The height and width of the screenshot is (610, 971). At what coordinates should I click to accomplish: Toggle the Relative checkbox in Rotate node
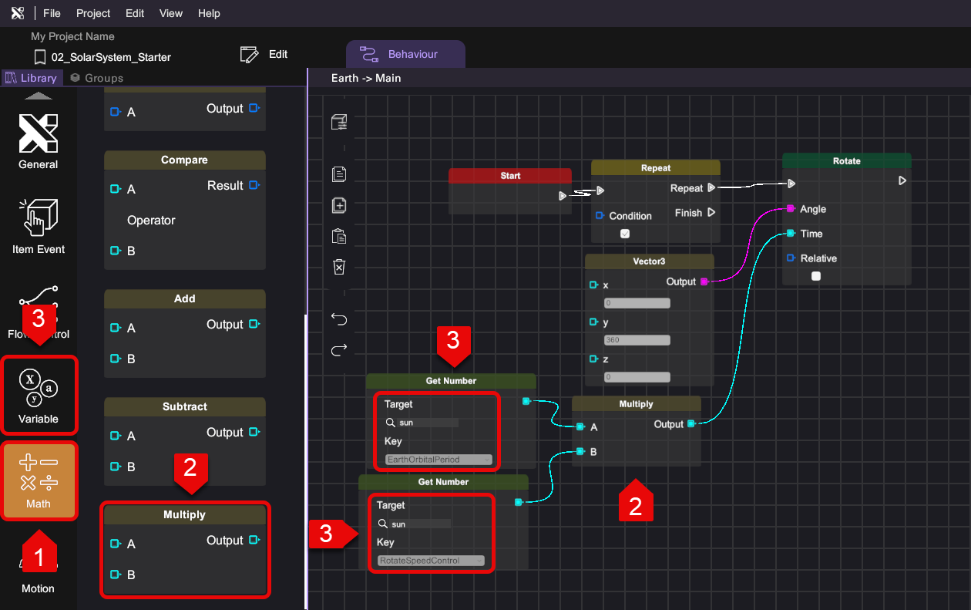pos(816,276)
